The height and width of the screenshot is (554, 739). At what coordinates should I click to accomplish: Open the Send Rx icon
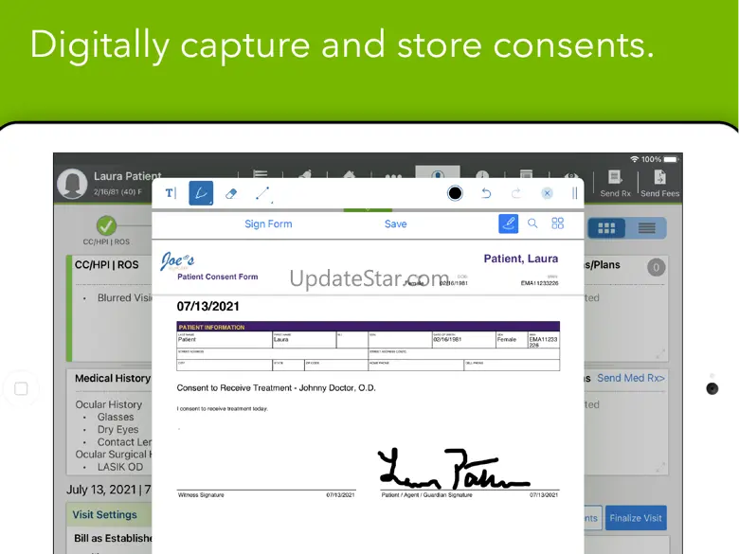tap(615, 184)
